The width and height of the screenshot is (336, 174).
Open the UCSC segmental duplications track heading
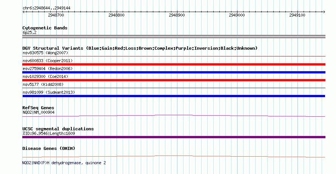(58, 129)
